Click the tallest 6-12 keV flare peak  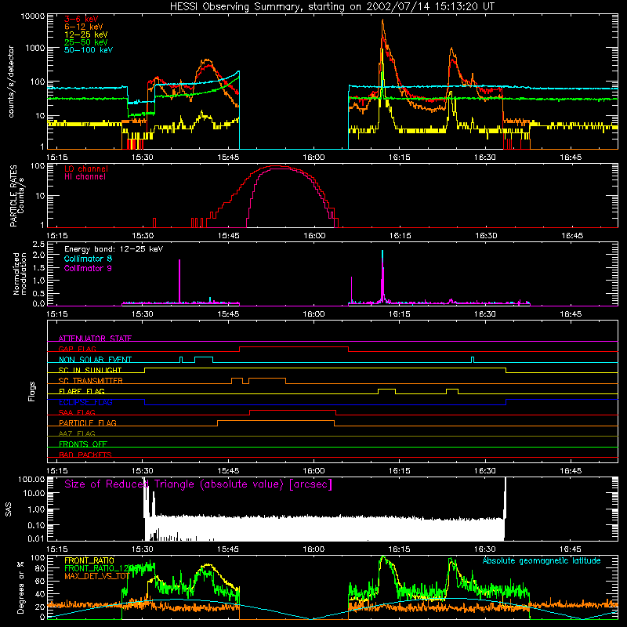[382, 21]
